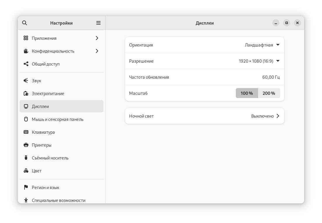Click the Приложения grid icon
This screenshot has width=322, height=223.
tap(26, 38)
